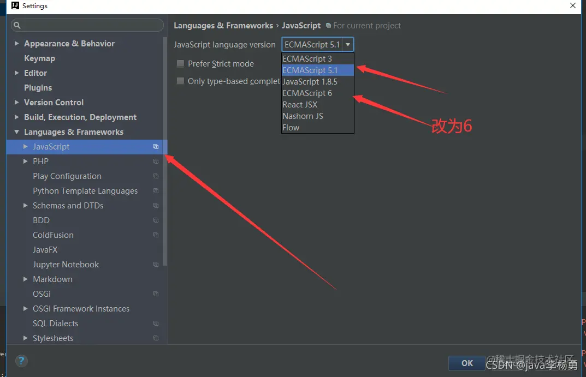The image size is (586, 377).
Task: Expand Build, Execution, Deployment section
Action: tap(16, 117)
